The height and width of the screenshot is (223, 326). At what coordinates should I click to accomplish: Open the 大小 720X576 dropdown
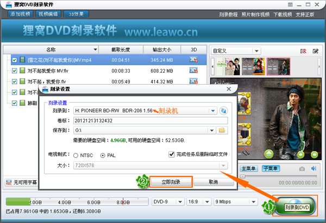223,165
